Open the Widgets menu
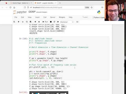Screen dimensions: 126x94 62,17
